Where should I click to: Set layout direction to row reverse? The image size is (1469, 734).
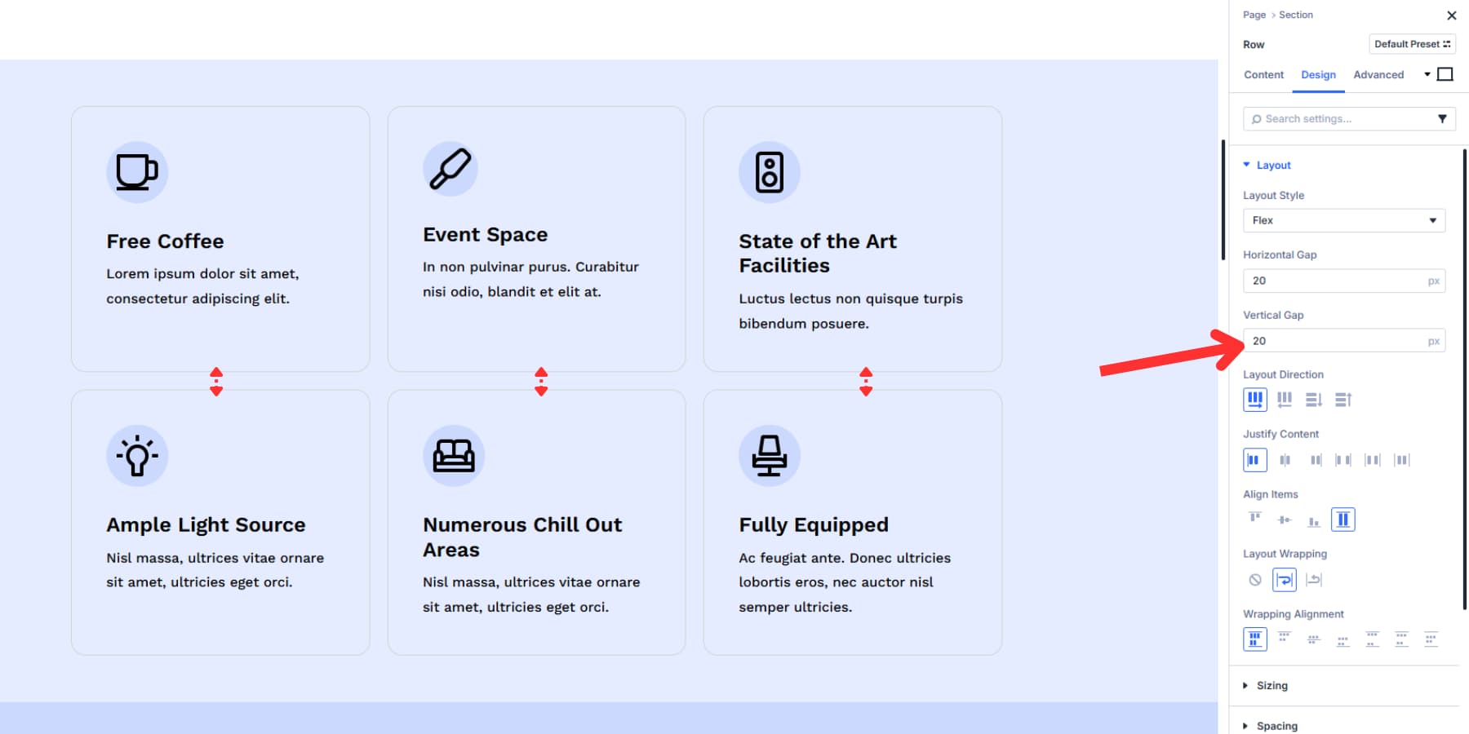1285,400
